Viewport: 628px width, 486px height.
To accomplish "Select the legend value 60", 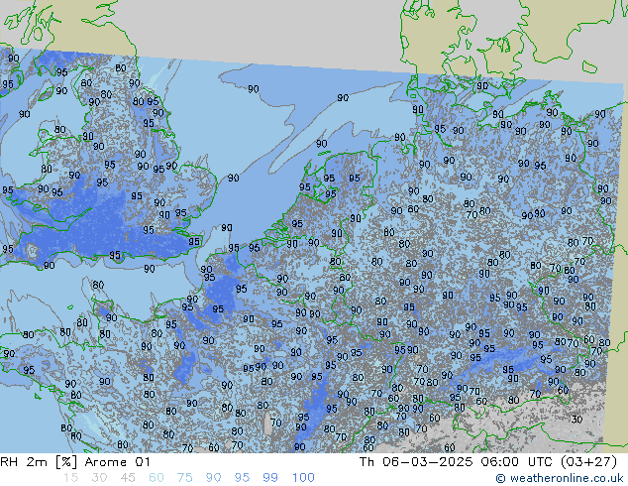I will click(x=157, y=478).
